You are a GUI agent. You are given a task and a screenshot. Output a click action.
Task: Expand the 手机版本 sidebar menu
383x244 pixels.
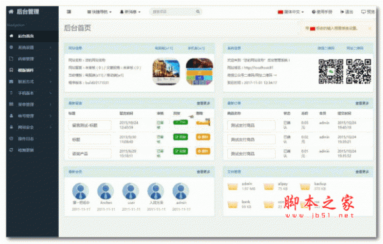pos(33,93)
